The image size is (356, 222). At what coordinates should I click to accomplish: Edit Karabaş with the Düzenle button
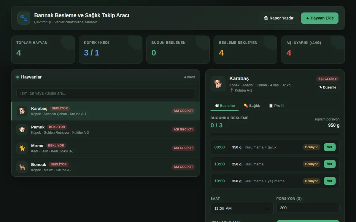tap(328, 87)
